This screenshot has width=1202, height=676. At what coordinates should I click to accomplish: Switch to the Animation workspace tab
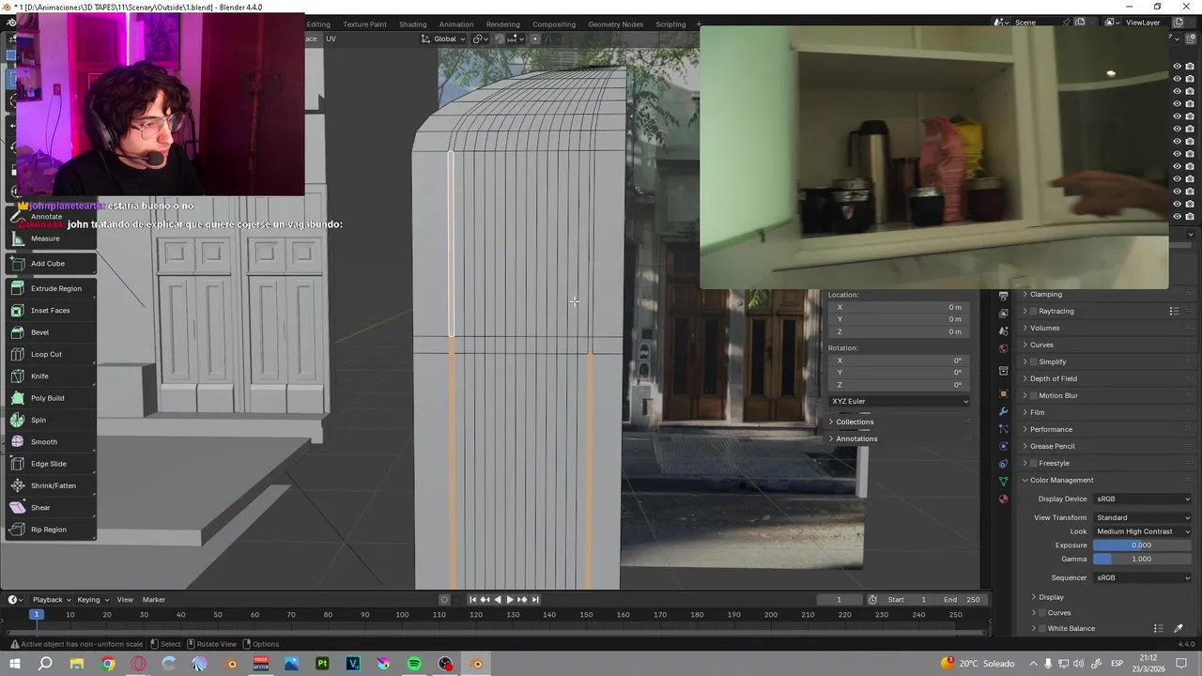[456, 23]
